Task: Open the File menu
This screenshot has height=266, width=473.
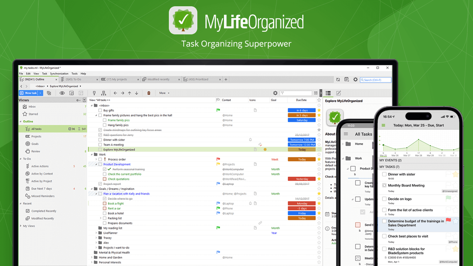Action: [x=21, y=74]
